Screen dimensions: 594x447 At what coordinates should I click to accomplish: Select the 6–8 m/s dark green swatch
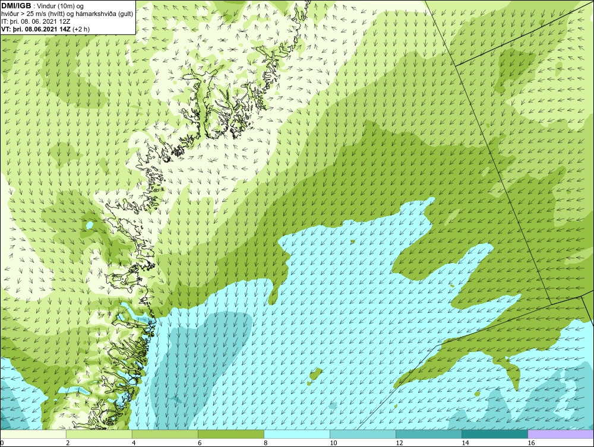tap(231, 434)
